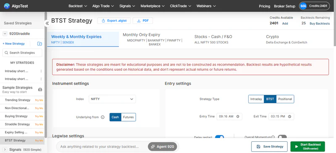Download strategy as PDF
Viewport: 336px width, 153px height.
(143, 21)
